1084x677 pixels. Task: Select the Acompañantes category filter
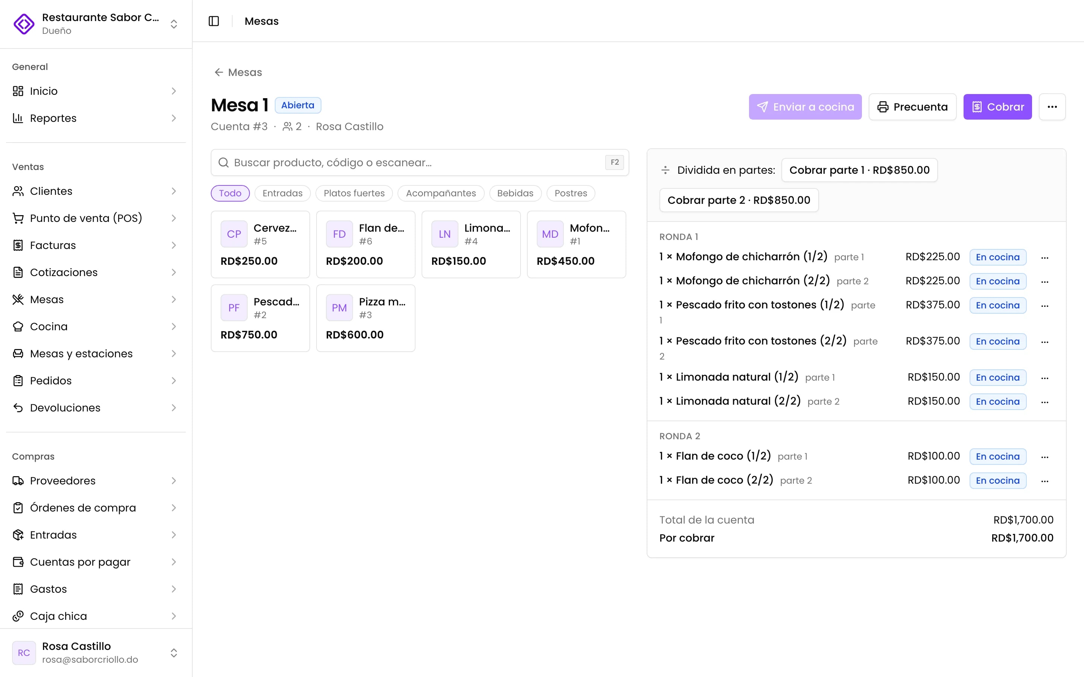point(441,193)
